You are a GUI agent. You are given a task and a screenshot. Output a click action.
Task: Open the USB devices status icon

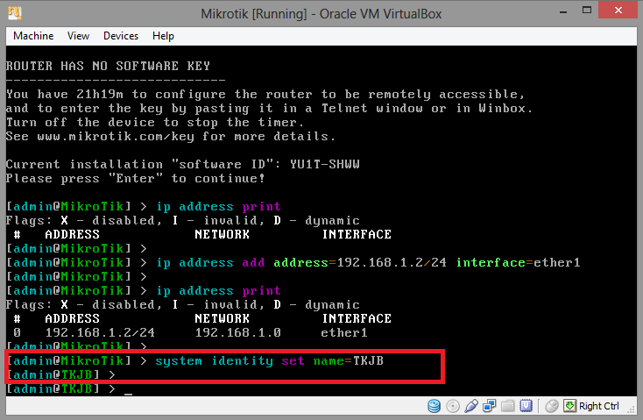(471, 406)
